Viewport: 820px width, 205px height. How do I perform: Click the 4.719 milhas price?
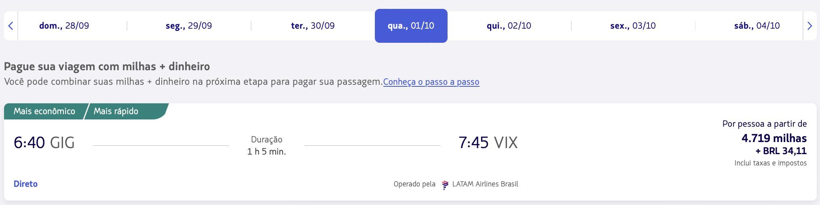click(774, 138)
